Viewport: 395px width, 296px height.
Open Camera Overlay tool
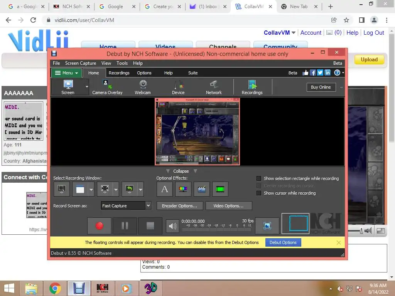(107, 87)
